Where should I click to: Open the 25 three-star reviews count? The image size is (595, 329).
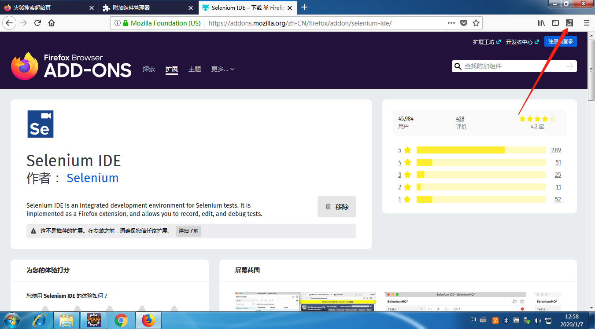click(x=558, y=175)
